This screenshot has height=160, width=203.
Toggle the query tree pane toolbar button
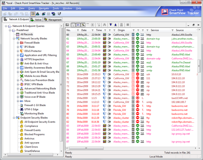coord(33,14)
